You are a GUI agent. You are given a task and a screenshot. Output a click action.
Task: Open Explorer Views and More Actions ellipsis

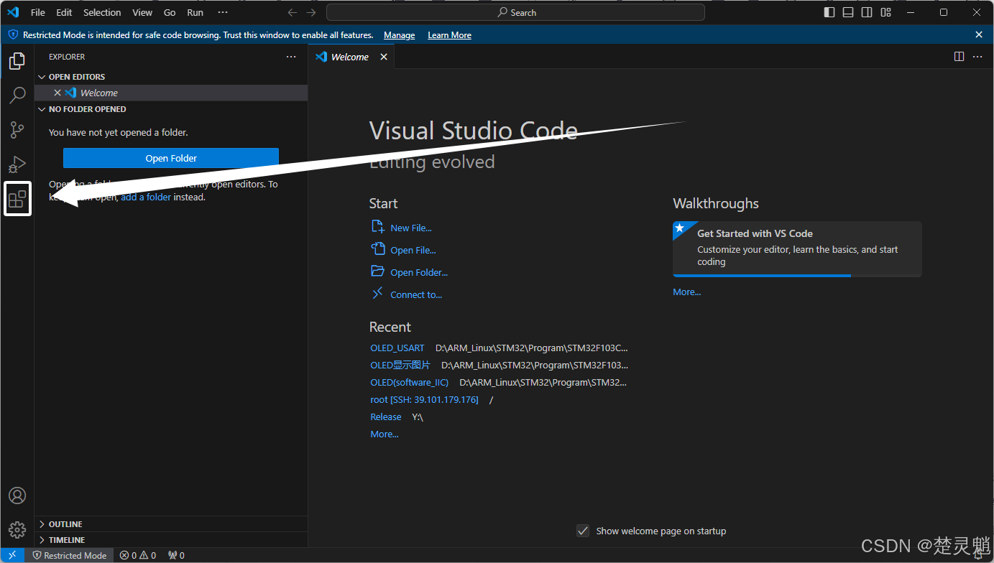coord(291,57)
